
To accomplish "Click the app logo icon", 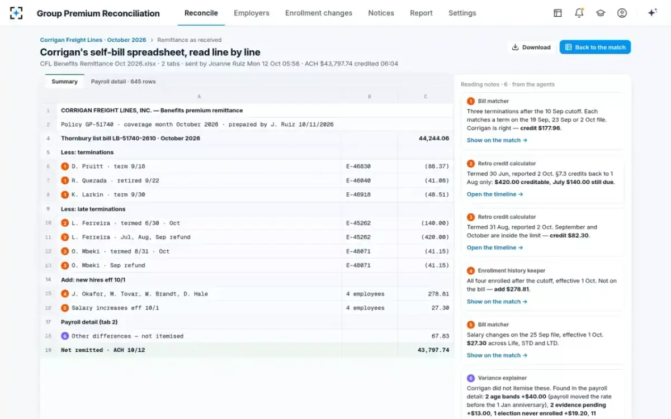I will coord(17,13).
